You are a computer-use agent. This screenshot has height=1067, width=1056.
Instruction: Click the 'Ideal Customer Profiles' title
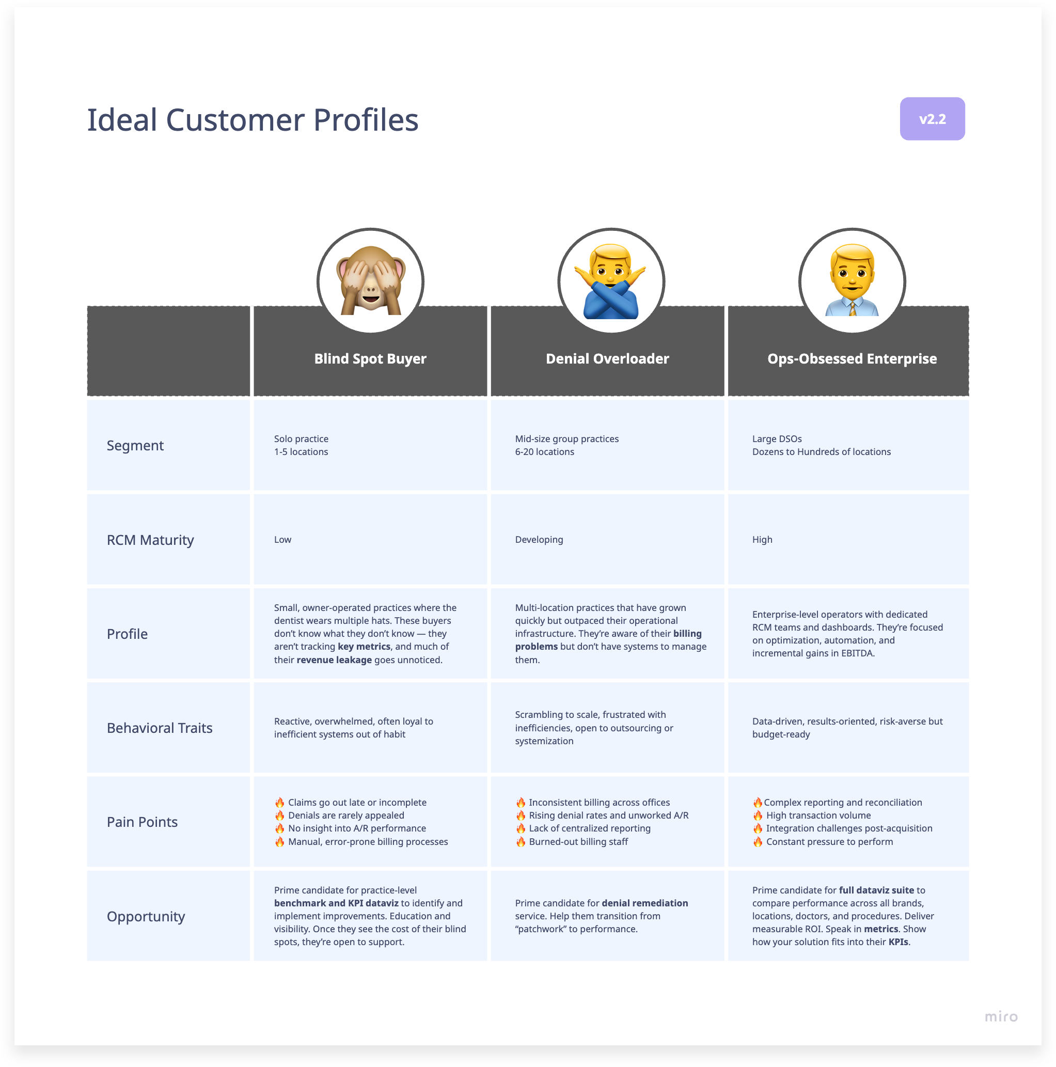[x=253, y=120]
